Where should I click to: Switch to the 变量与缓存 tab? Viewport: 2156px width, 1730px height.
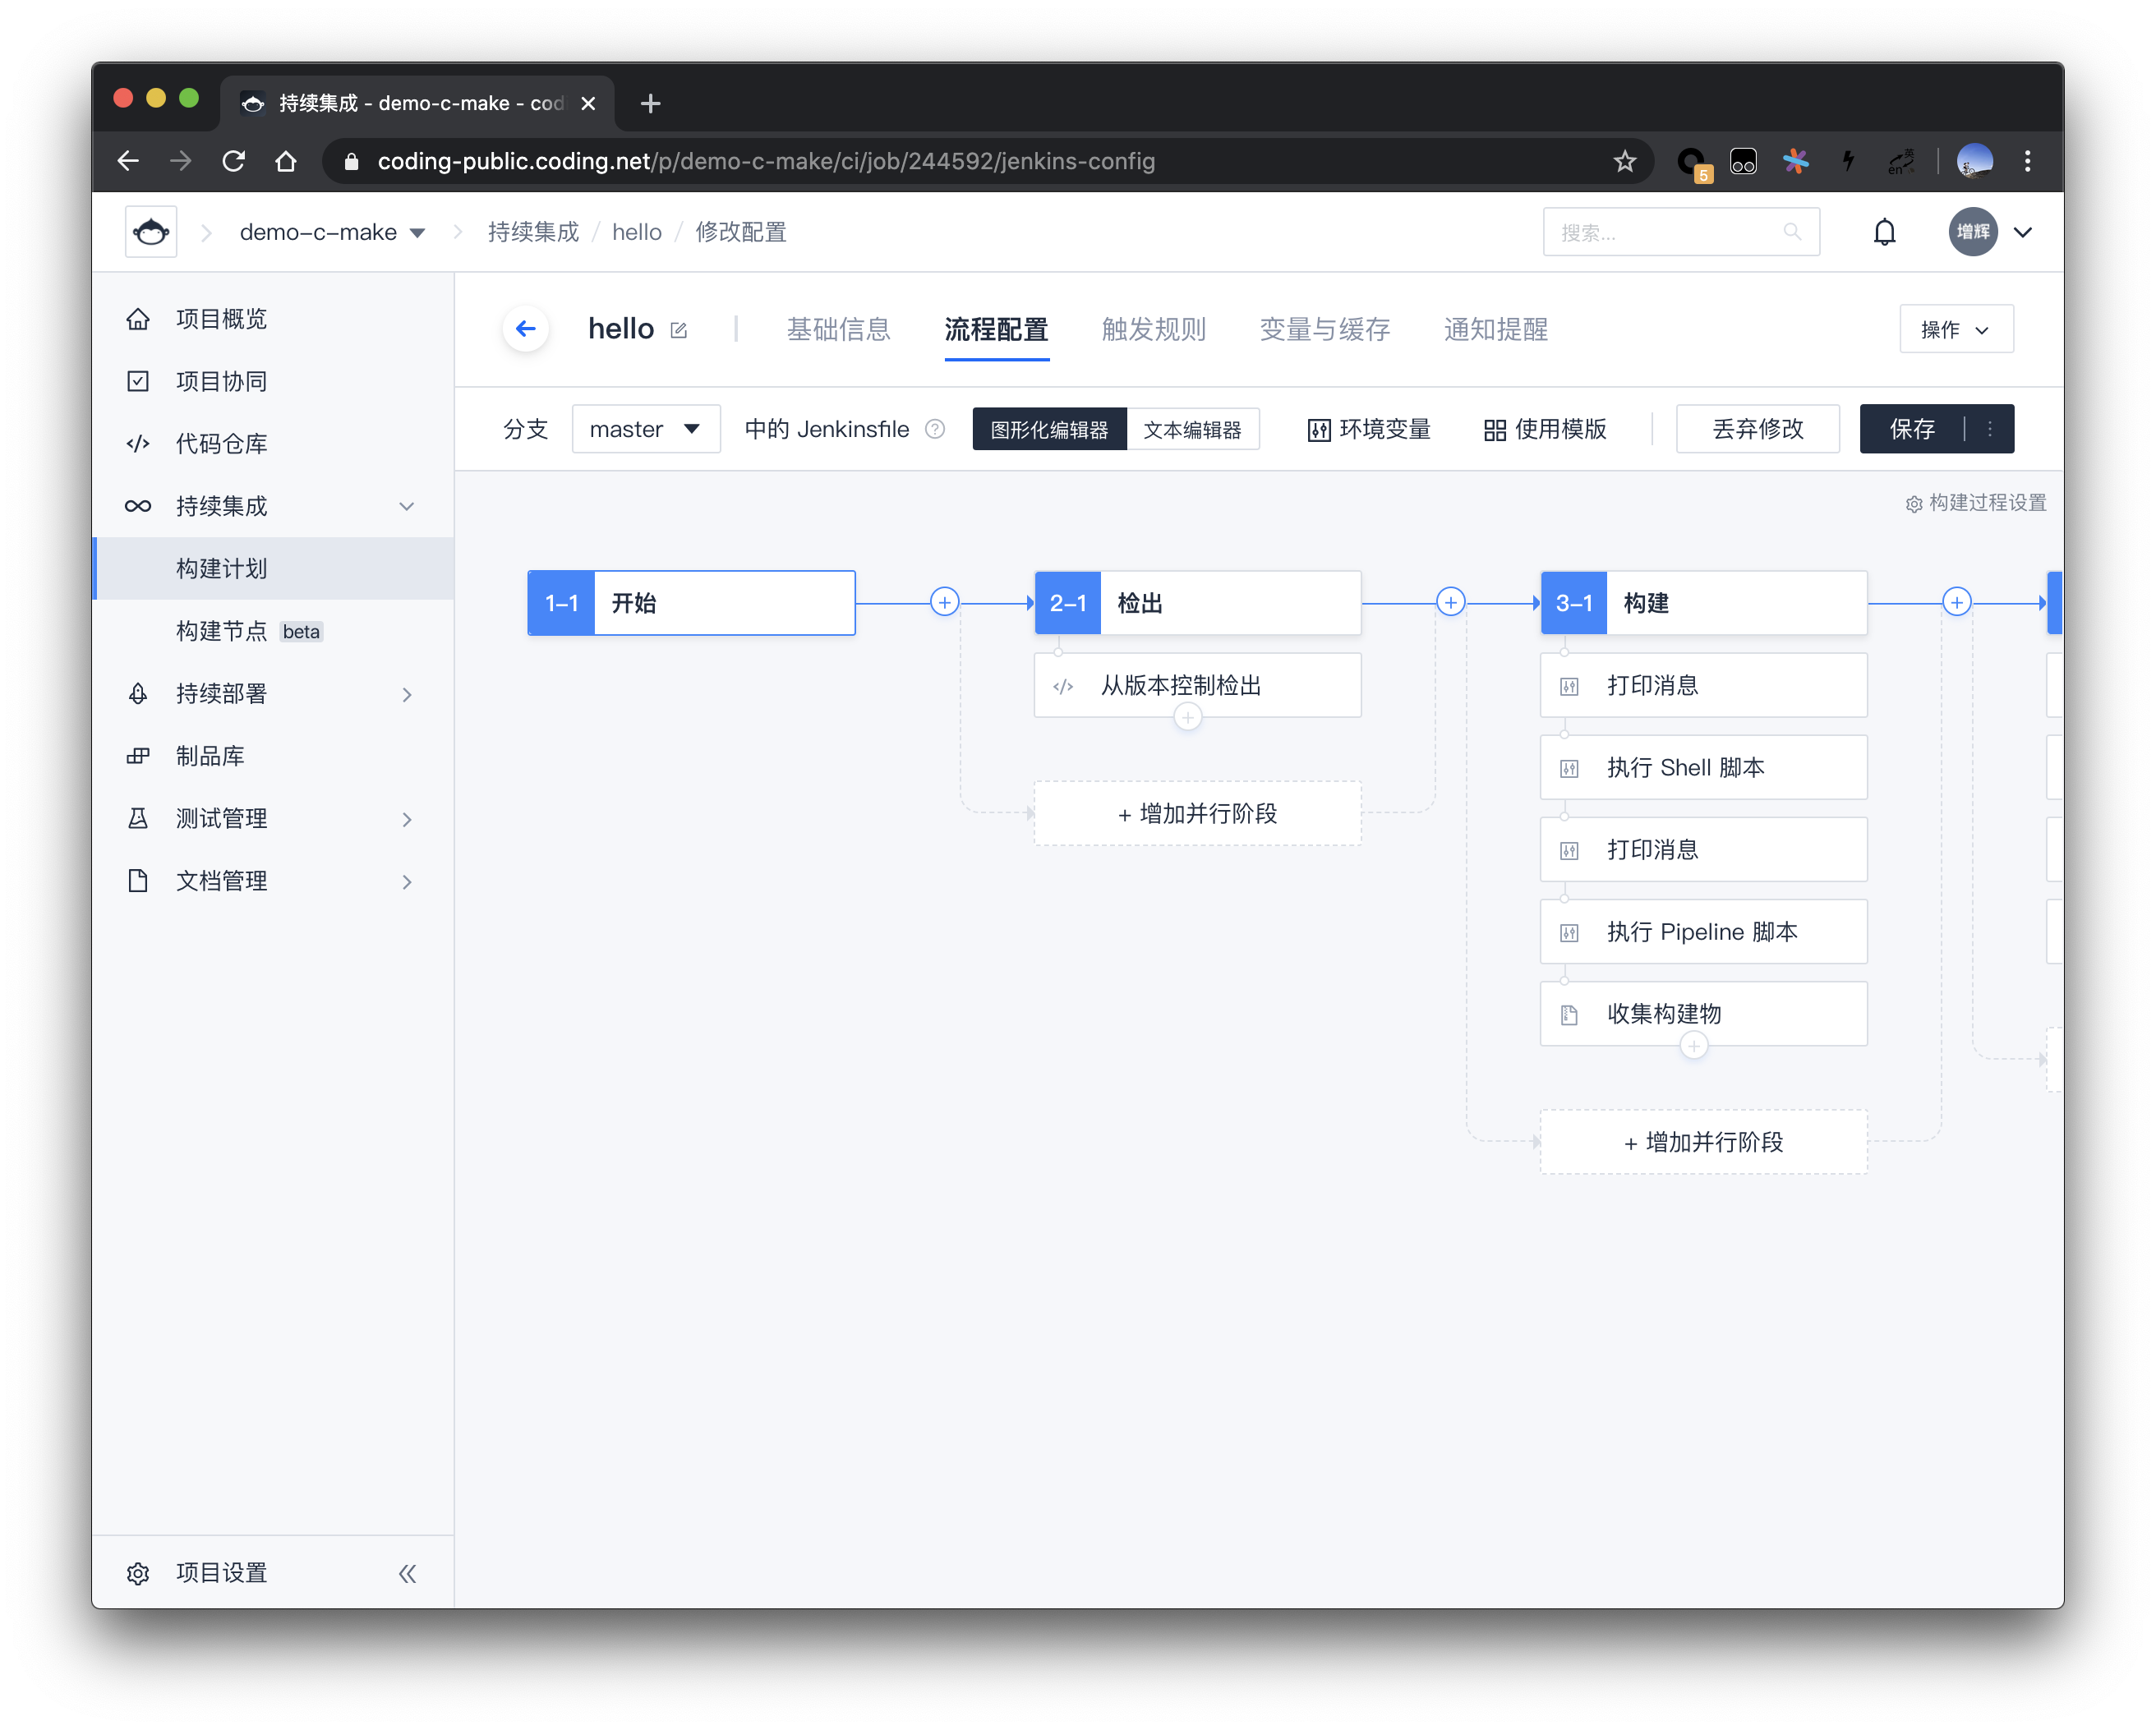[1324, 329]
